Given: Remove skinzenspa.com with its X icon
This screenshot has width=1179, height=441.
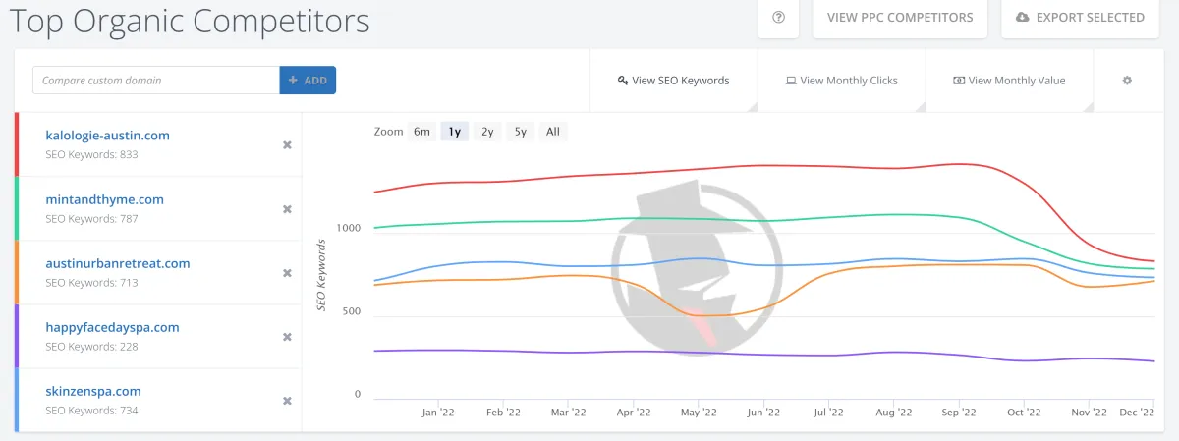Looking at the screenshot, I should (x=287, y=401).
